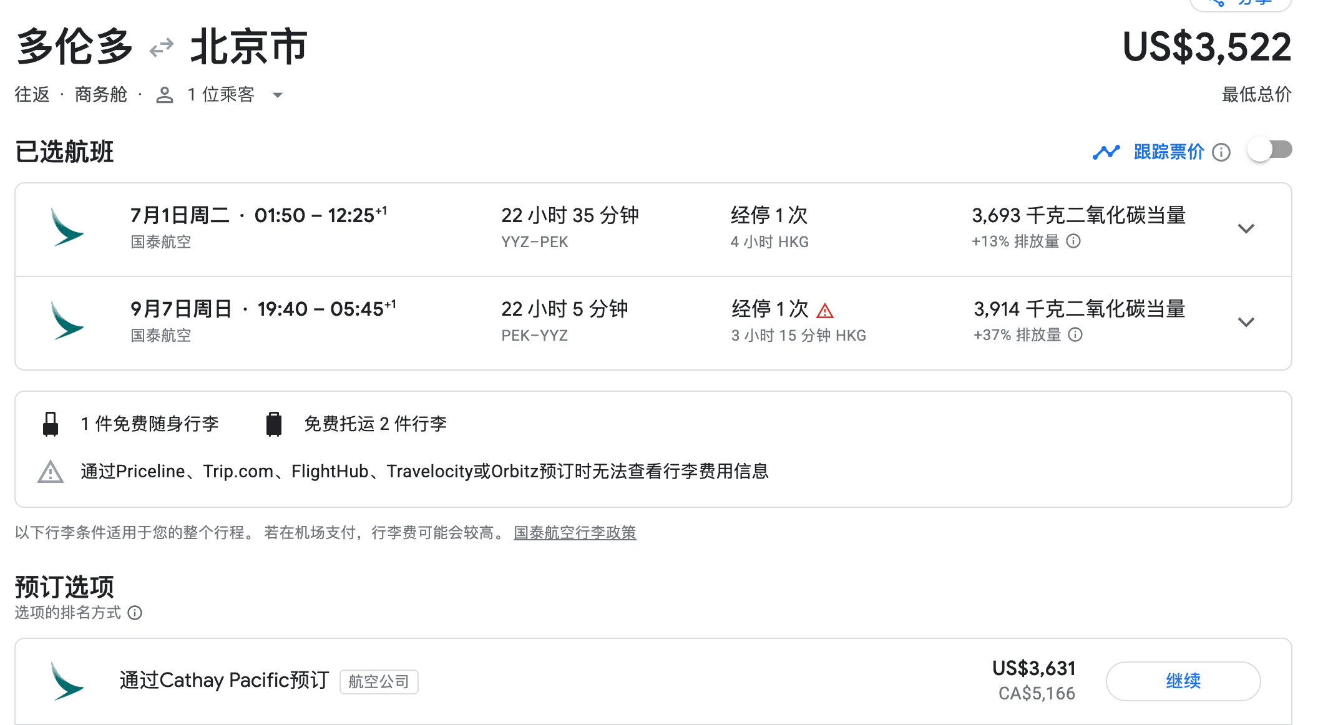Click the 3 小时 15 分钟 HKG layover text

coord(799,335)
